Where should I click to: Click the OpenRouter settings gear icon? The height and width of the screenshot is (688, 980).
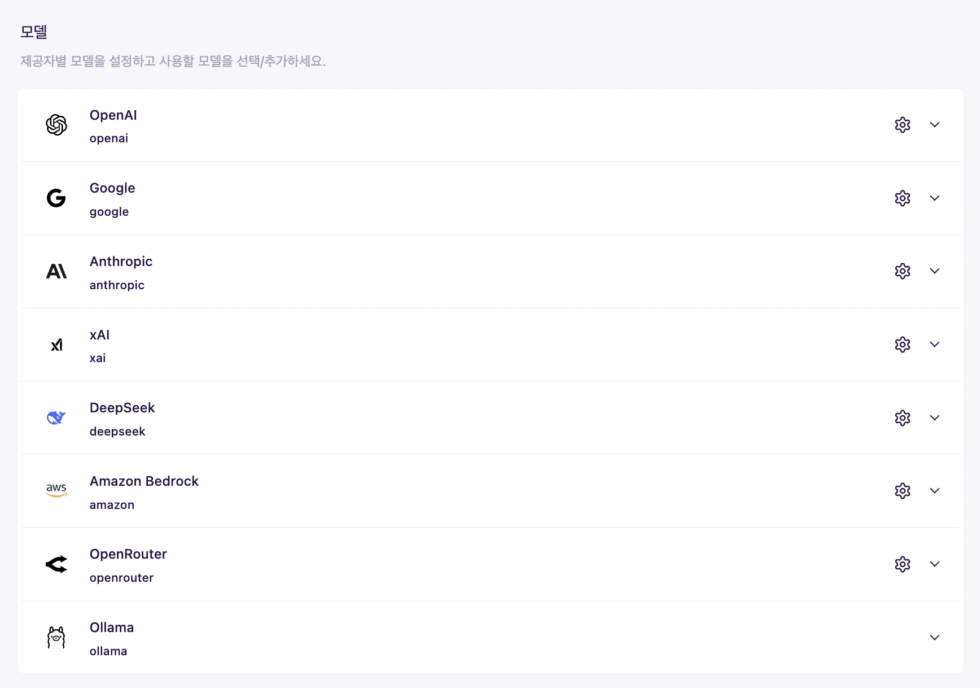(902, 564)
